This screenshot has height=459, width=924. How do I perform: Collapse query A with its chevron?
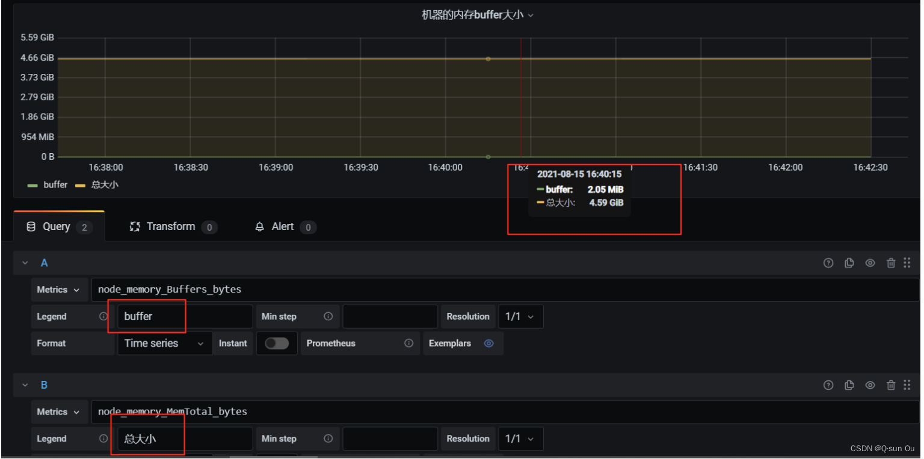25,263
